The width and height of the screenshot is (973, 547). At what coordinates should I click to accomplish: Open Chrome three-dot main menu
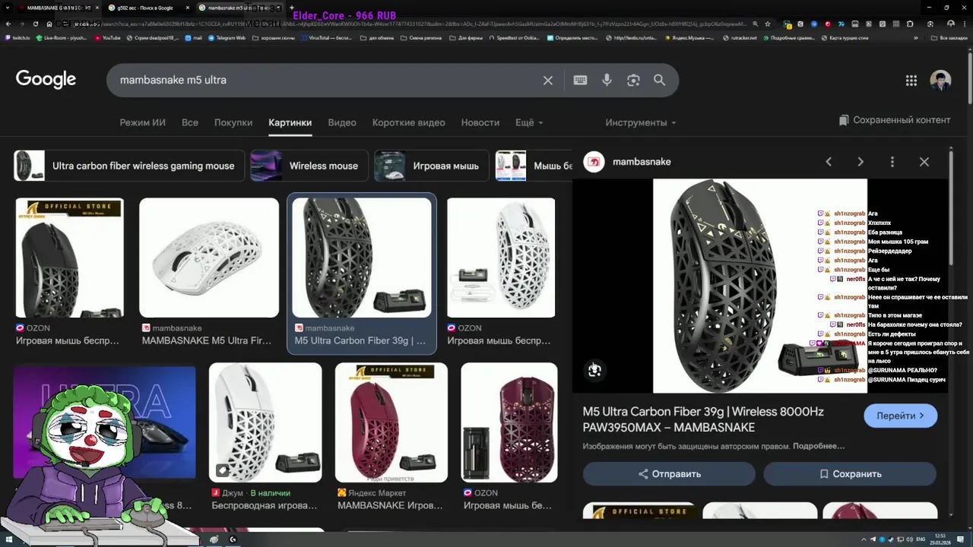click(x=964, y=24)
